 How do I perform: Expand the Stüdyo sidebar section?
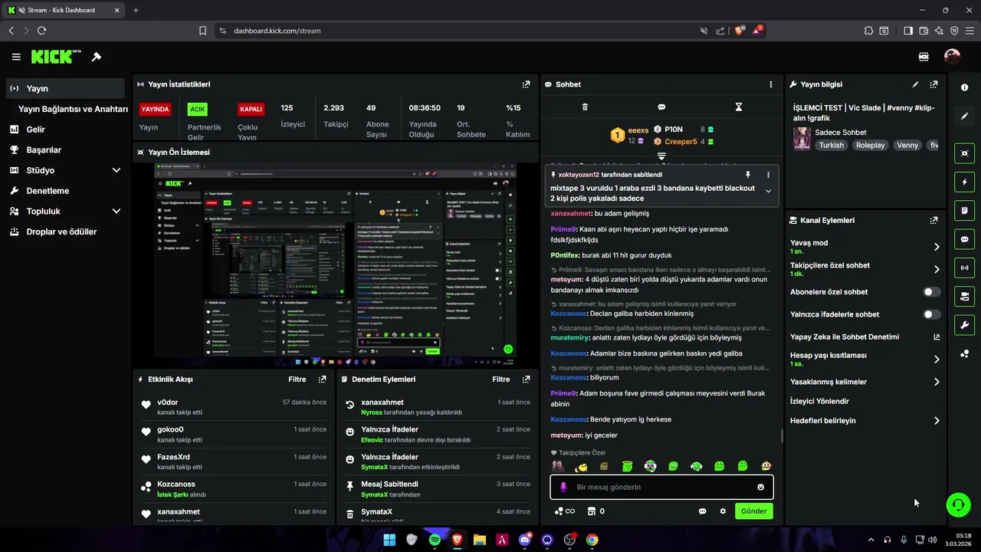116,170
